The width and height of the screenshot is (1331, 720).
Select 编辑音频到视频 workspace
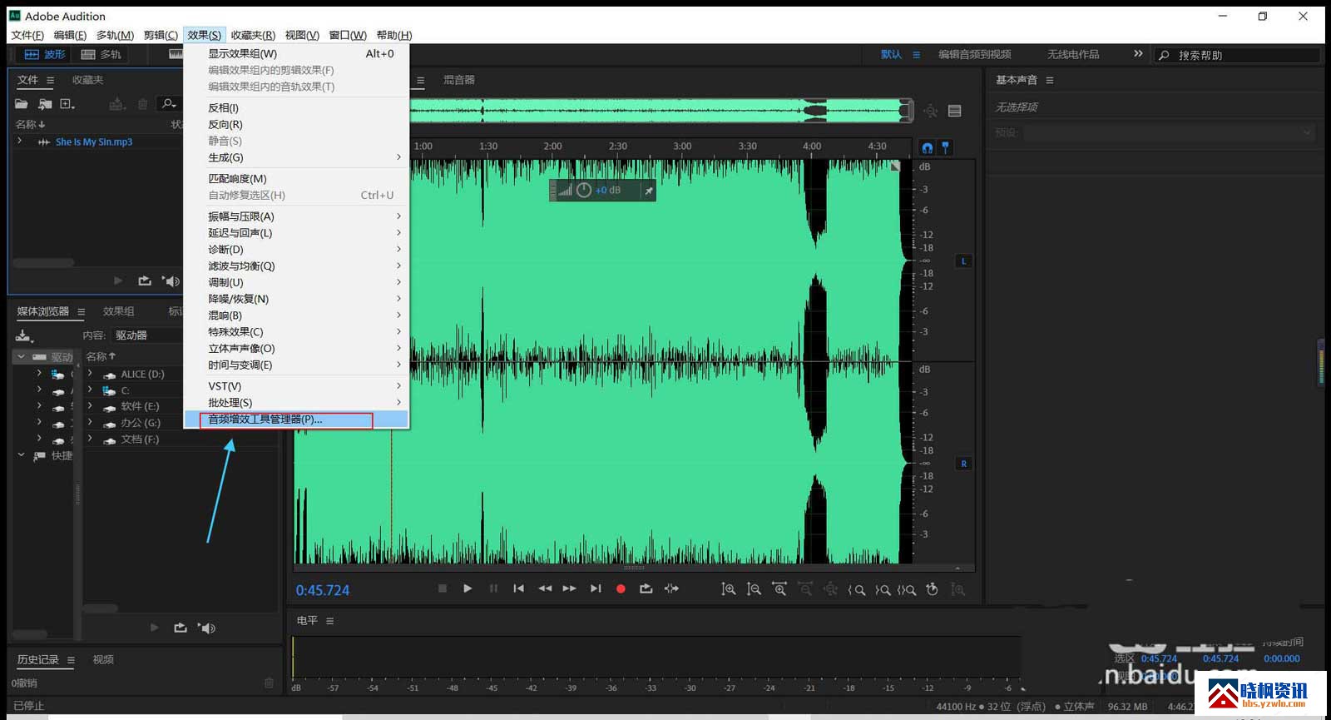point(975,54)
